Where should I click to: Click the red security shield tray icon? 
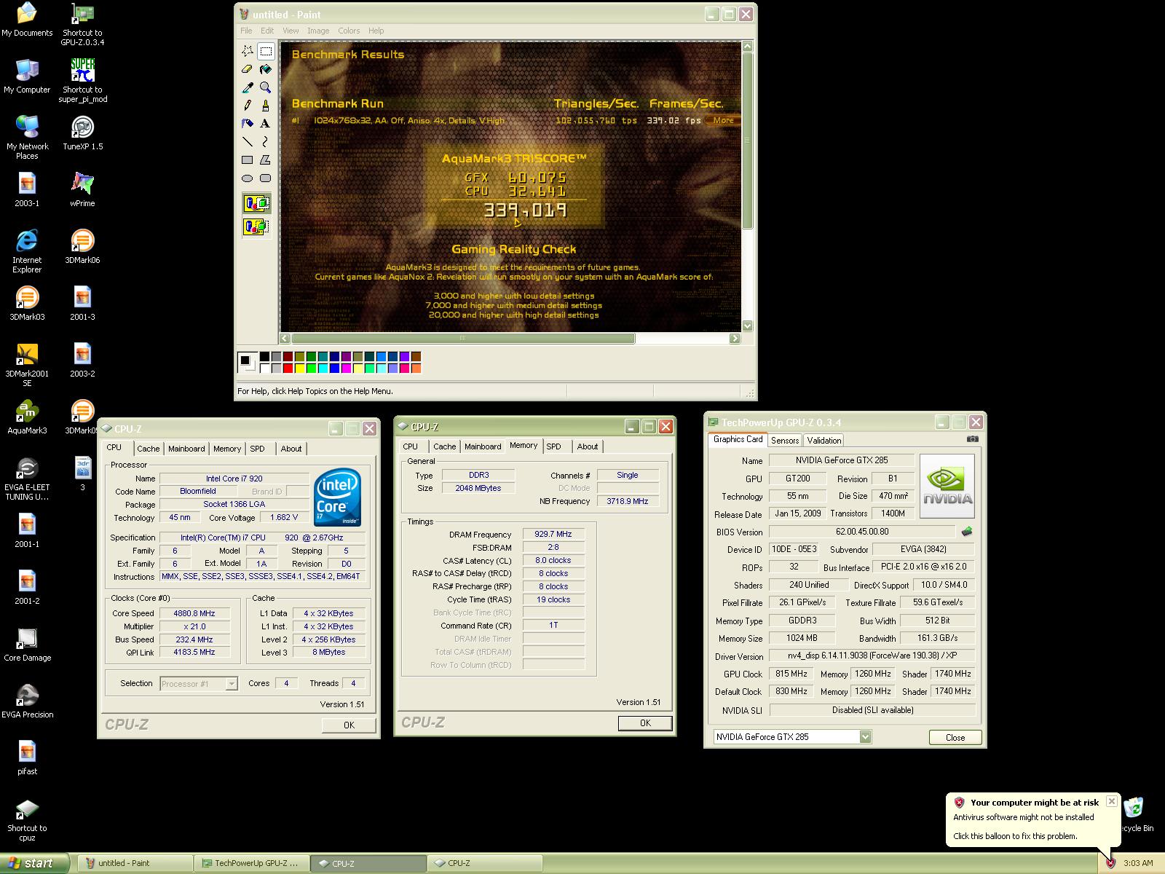(1110, 863)
